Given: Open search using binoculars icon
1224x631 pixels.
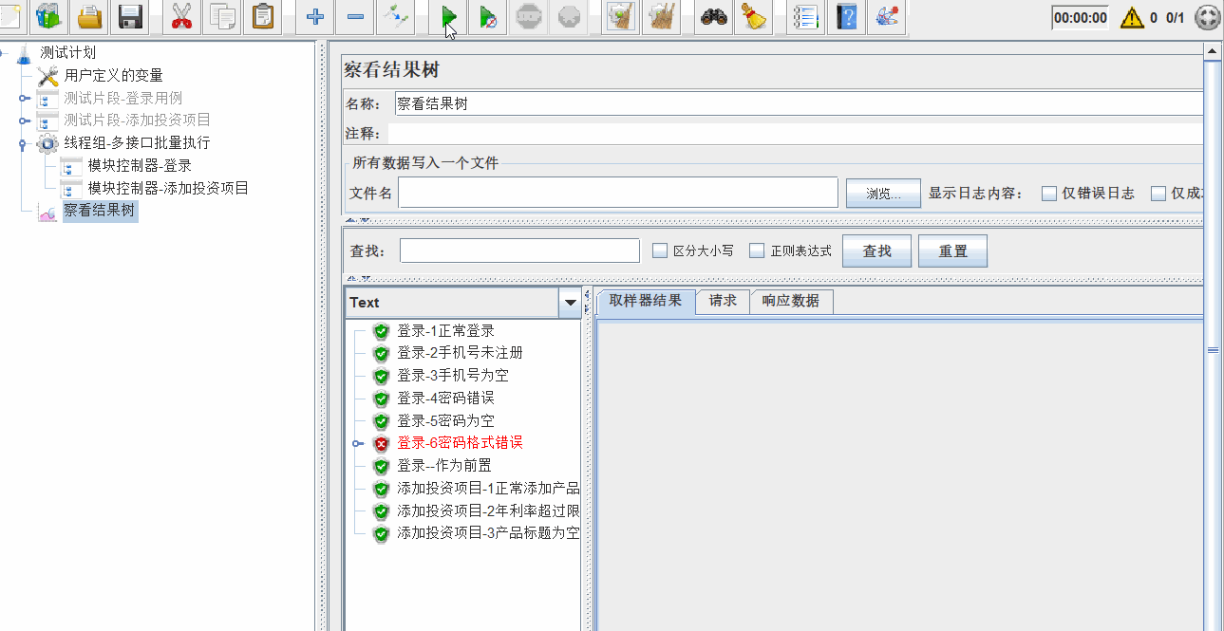Looking at the screenshot, I should tap(713, 16).
